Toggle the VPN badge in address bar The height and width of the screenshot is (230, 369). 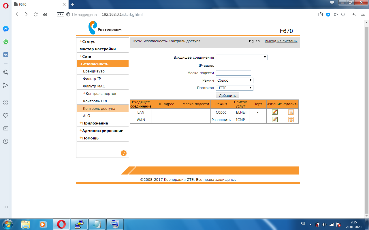tap(61, 14)
